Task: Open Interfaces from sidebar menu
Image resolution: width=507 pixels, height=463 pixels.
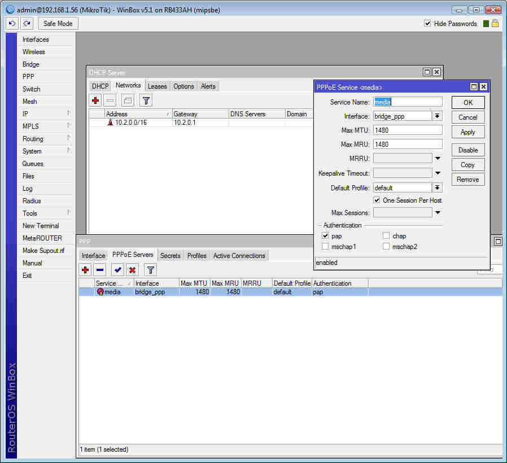Action: coord(45,40)
